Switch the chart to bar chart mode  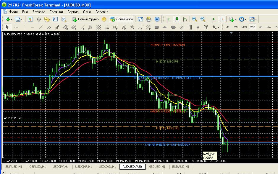click(x=168, y=19)
